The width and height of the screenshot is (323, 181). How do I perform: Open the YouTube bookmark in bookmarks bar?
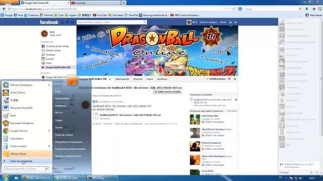(x=100, y=15)
